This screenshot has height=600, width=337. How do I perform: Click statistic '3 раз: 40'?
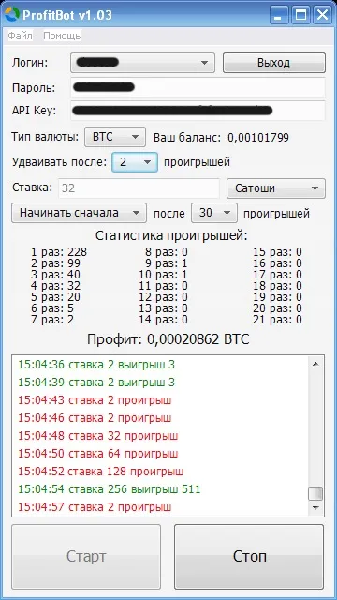pos(56,275)
